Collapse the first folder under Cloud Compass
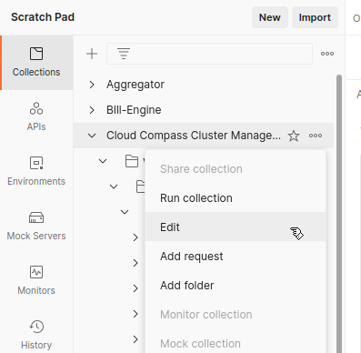 click(103, 161)
